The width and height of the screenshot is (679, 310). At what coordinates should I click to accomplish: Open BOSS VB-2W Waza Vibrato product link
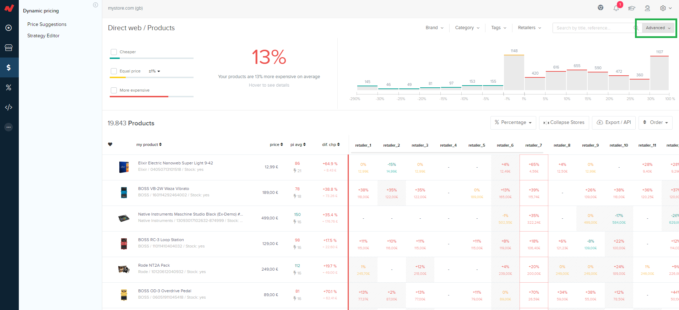point(163,189)
